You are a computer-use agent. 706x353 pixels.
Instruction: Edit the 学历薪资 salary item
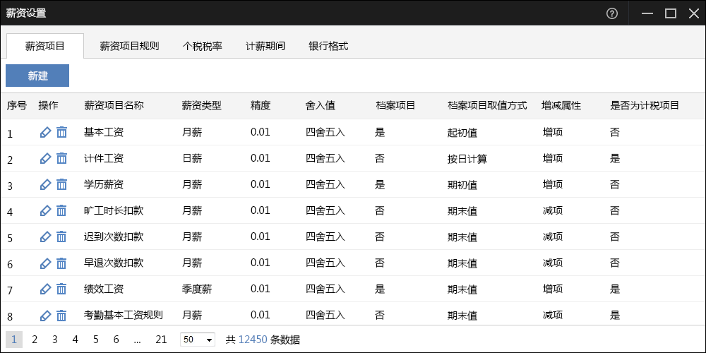tap(45, 184)
